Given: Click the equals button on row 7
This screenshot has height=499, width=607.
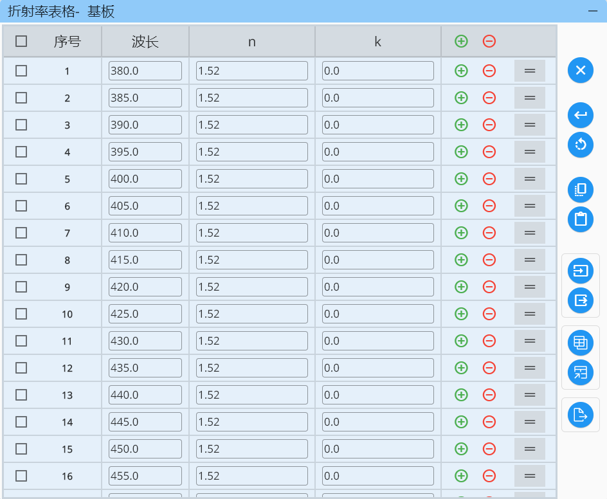Looking at the screenshot, I should click(x=530, y=233).
